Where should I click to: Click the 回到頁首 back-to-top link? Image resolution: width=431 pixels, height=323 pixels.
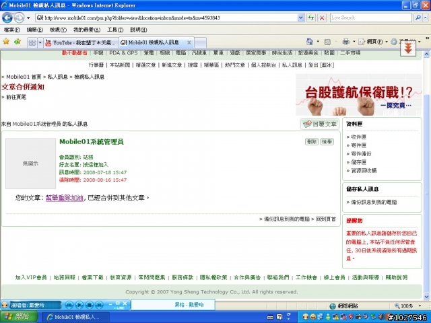pyautogui.click(x=326, y=219)
